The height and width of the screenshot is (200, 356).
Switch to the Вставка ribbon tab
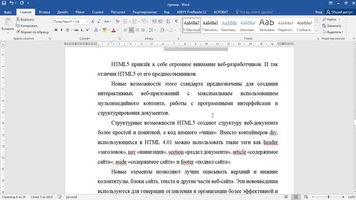pos(44,12)
